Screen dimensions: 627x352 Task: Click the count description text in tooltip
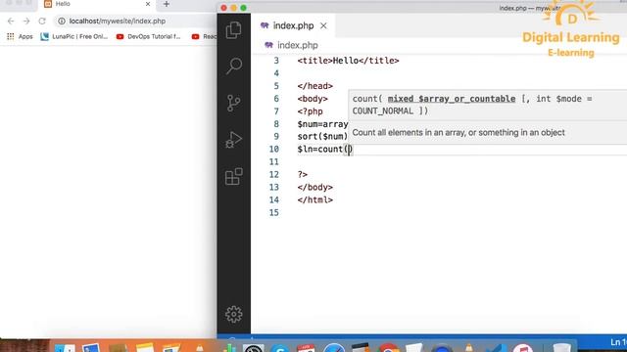458,133
